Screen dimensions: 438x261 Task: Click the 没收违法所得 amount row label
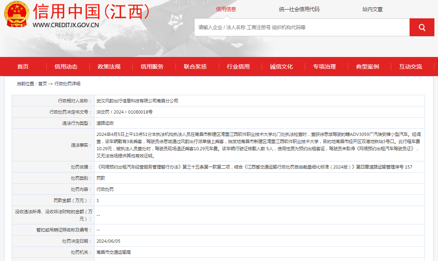pos(53,215)
